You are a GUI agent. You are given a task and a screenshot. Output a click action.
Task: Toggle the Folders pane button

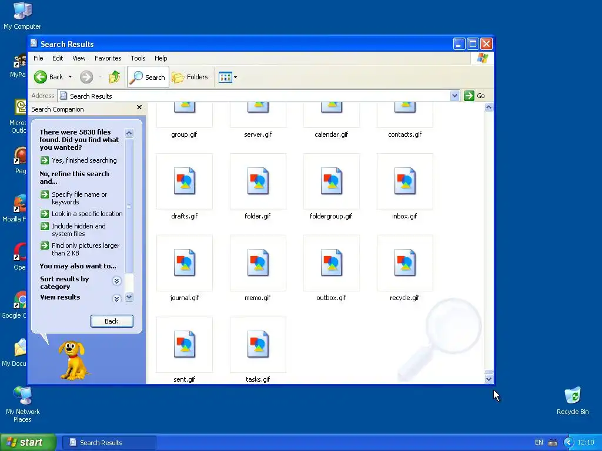click(190, 77)
